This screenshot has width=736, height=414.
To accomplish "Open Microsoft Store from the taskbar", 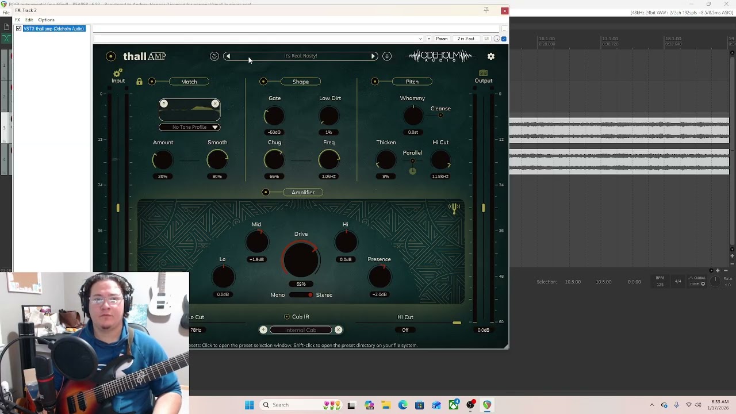I will coord(419,405).
